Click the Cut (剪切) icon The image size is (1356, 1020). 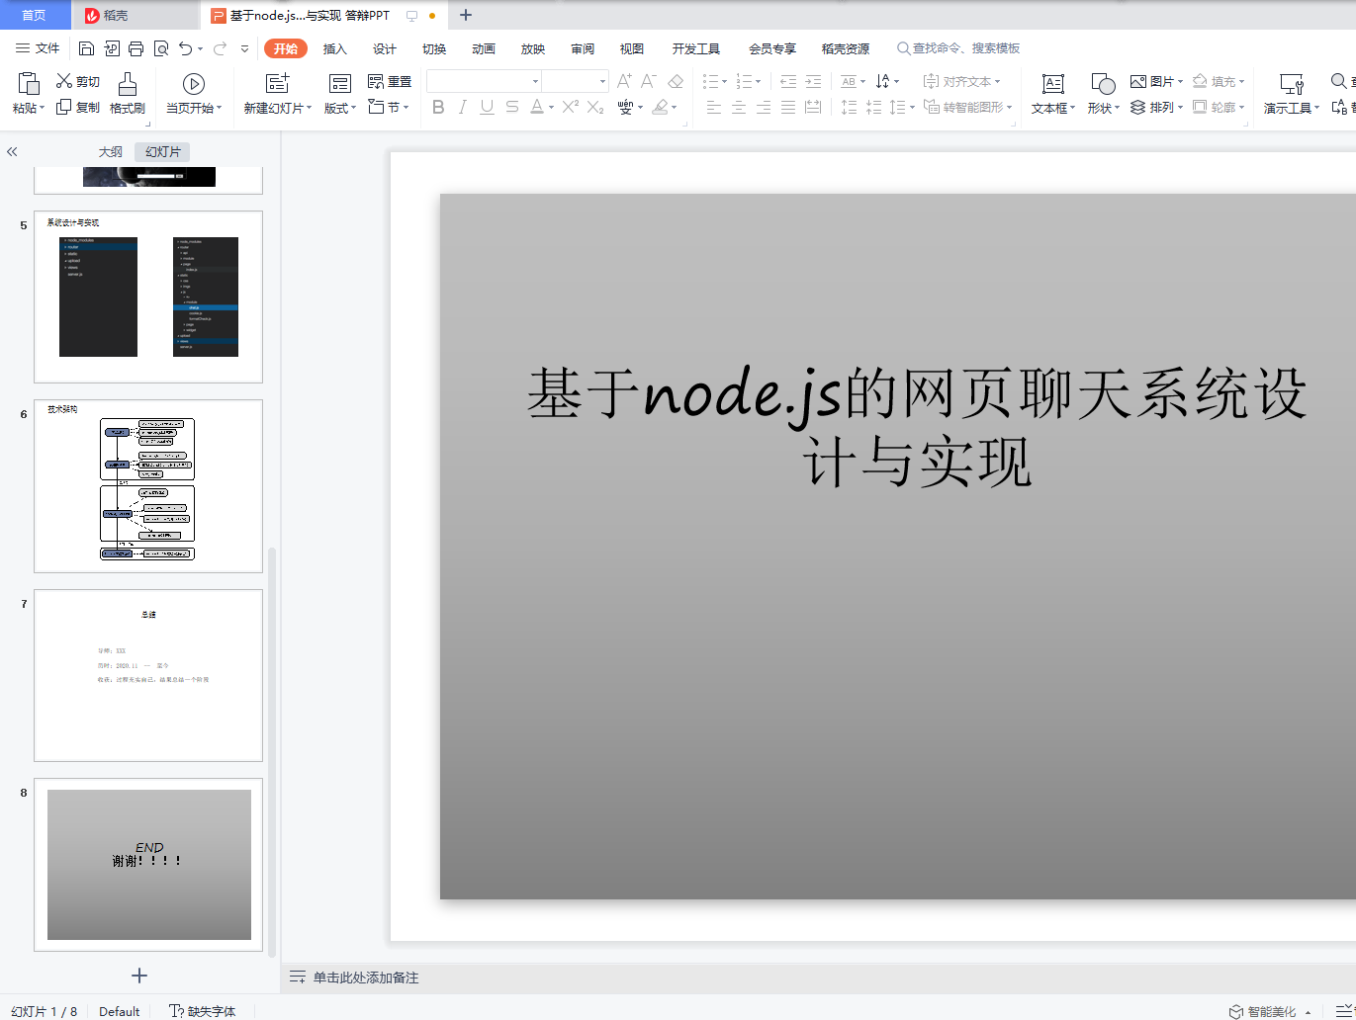click(64, 81)
